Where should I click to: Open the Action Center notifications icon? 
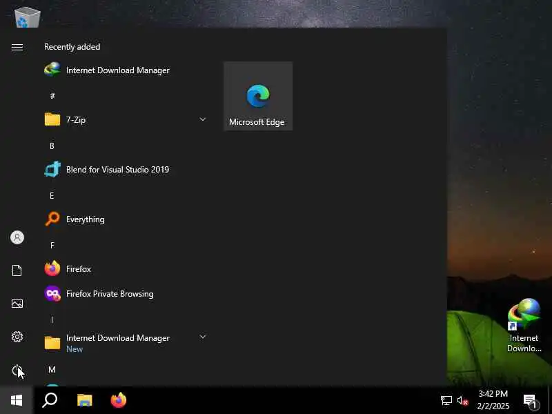pos(531,401)
